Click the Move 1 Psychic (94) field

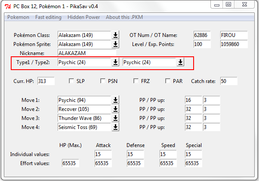(84, 100)
